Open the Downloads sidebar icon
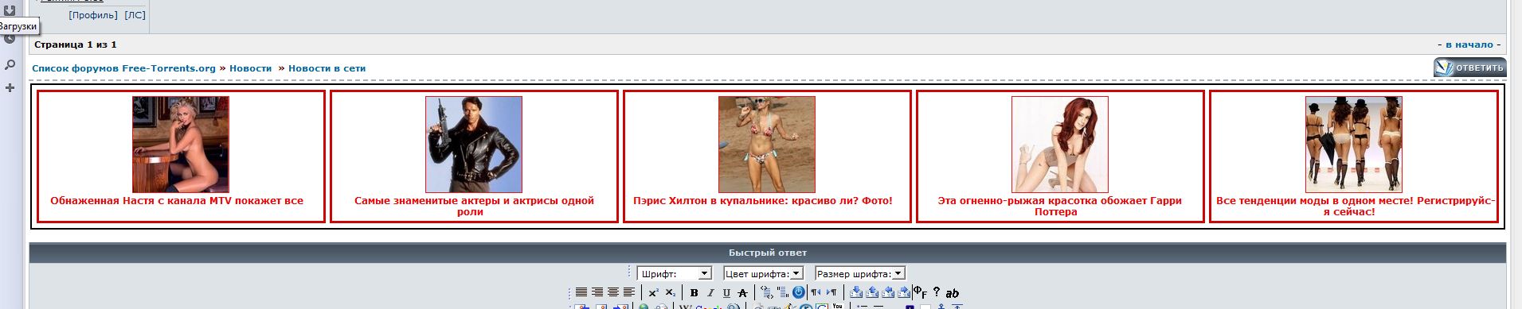Viewport: 1522px width, 309px height. 10,10
